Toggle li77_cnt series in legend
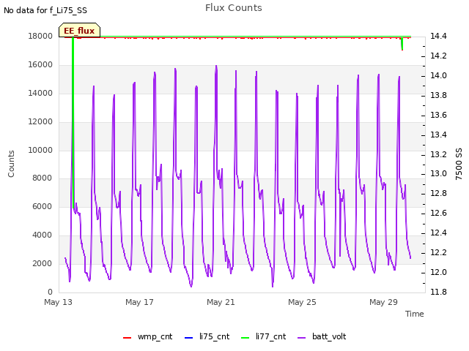Image resolution: width=469 pixels, height=351 pixels. tap(264, 336)
